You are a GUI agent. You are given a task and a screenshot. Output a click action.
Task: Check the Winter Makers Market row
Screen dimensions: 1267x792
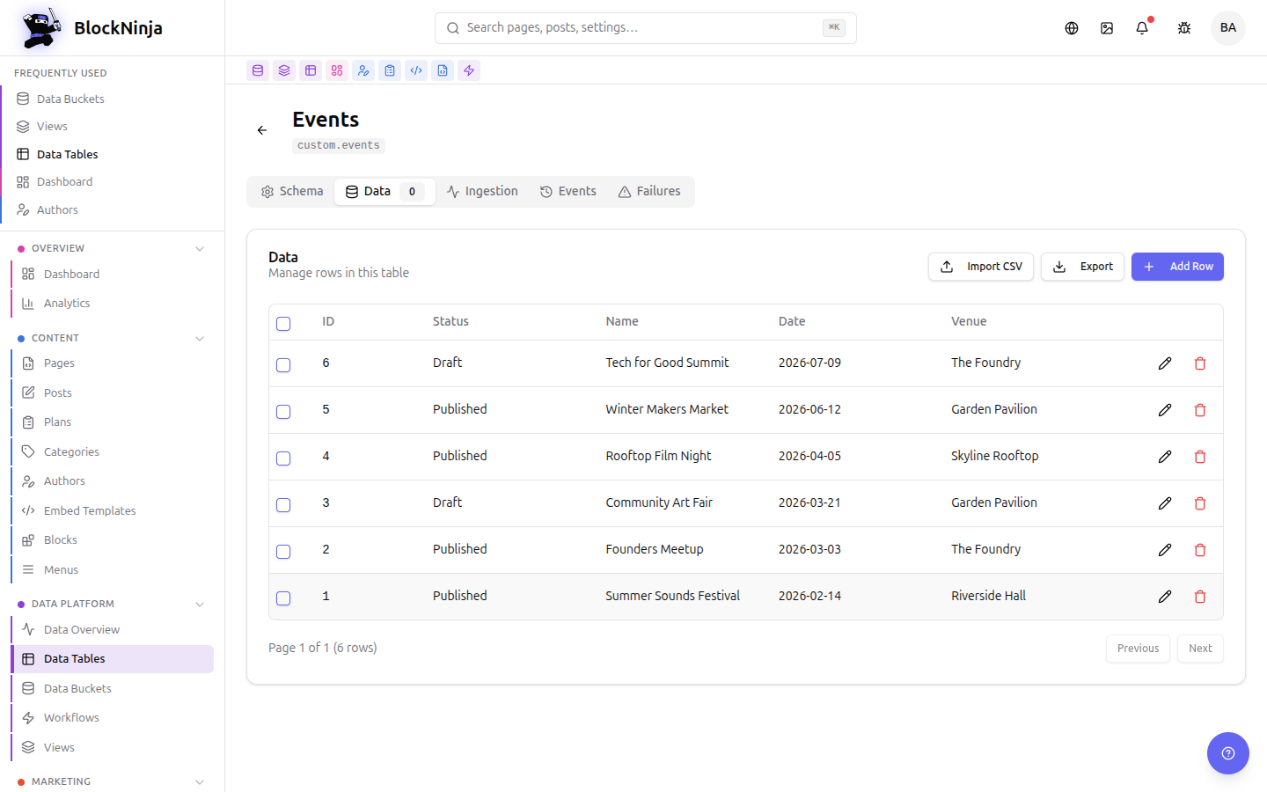283,412
